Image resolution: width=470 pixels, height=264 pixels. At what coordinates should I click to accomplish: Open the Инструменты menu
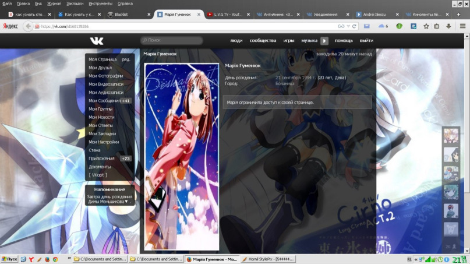100,3
